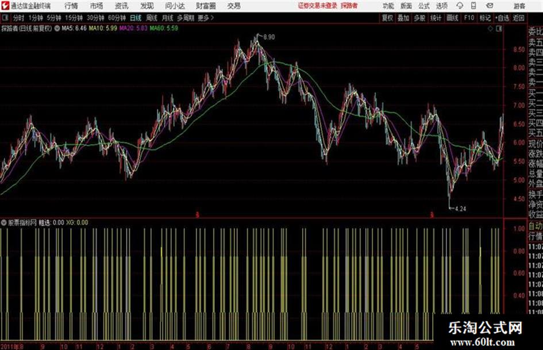Viewport: 543px width, 350px height.
Task: Click the 4.24 low price label
Action: 461,209
